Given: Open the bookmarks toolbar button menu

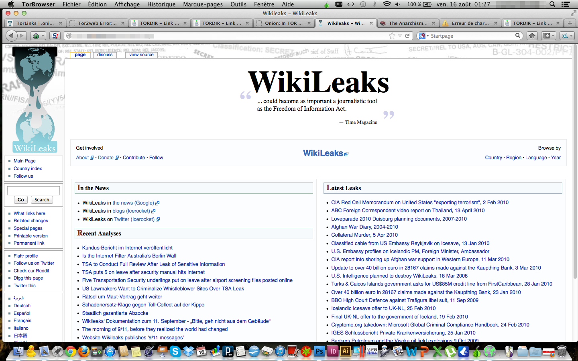Looking at the screenshot, I should tap(548, 36).
